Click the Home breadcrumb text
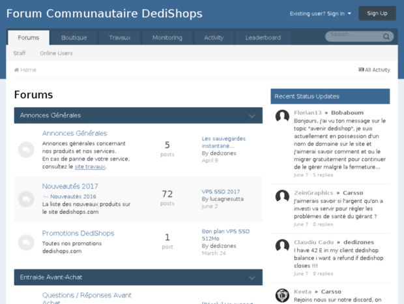 28,70
